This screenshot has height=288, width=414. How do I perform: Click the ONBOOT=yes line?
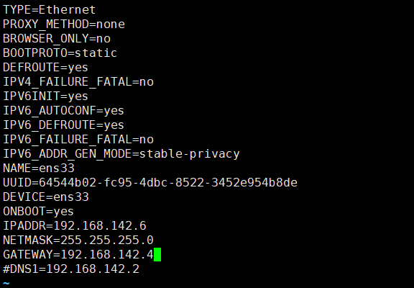point(38,212)
